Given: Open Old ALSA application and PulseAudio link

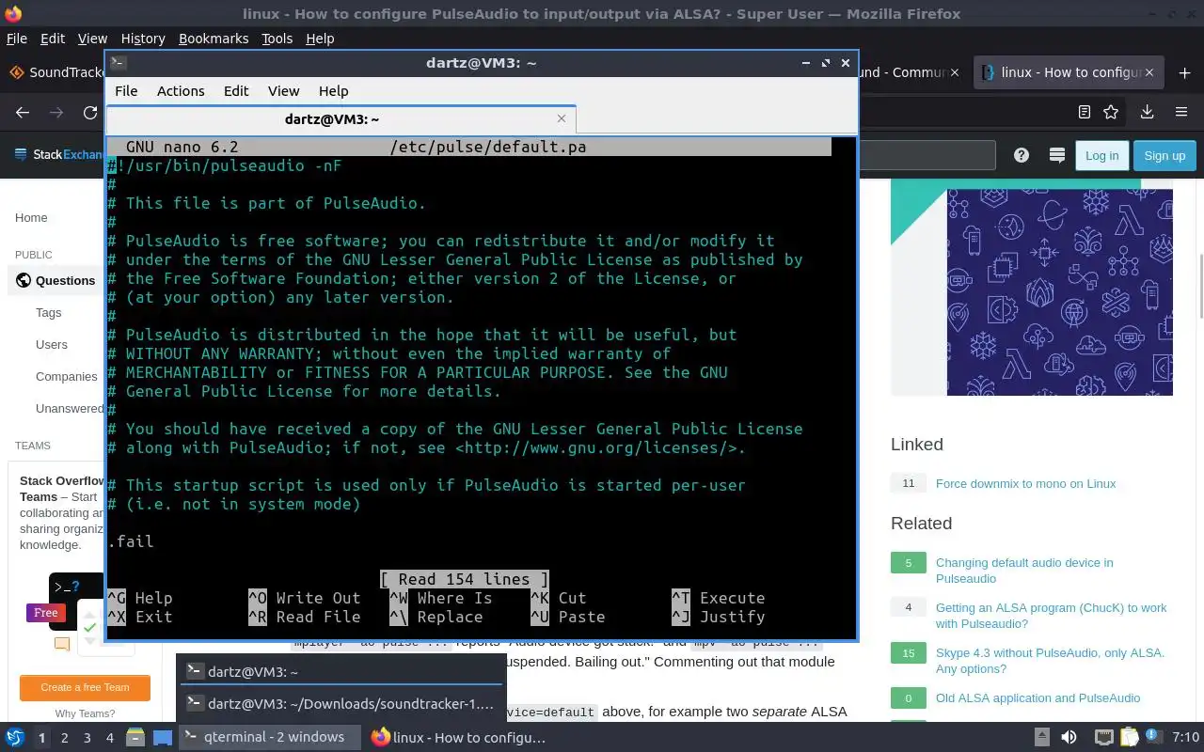Looking at the screenshot, I should click(1038, 697).
